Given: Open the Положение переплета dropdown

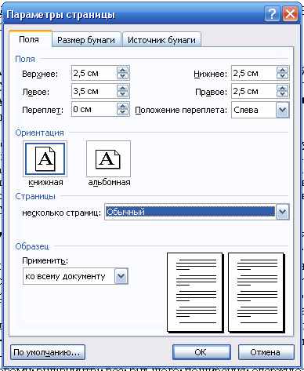Looking at the screenshot, I should click(x=282, y=110).
